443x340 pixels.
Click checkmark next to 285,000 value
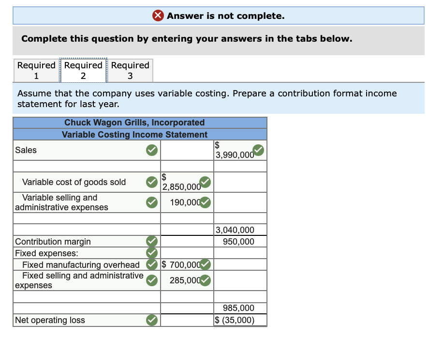pos(205,280)
